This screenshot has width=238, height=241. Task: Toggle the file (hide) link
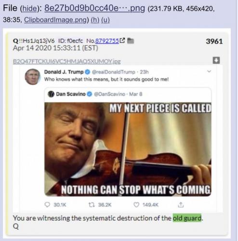[x=29, y=8]
